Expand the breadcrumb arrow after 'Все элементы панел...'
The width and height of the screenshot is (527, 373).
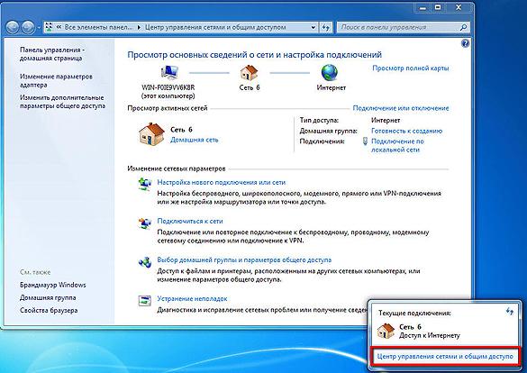pos(139,28)
